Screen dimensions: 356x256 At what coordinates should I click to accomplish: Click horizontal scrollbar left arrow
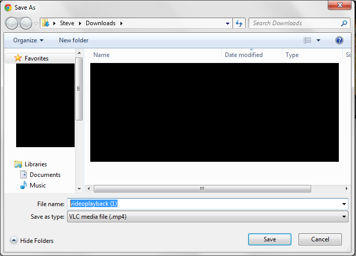[x=89, y=188]
